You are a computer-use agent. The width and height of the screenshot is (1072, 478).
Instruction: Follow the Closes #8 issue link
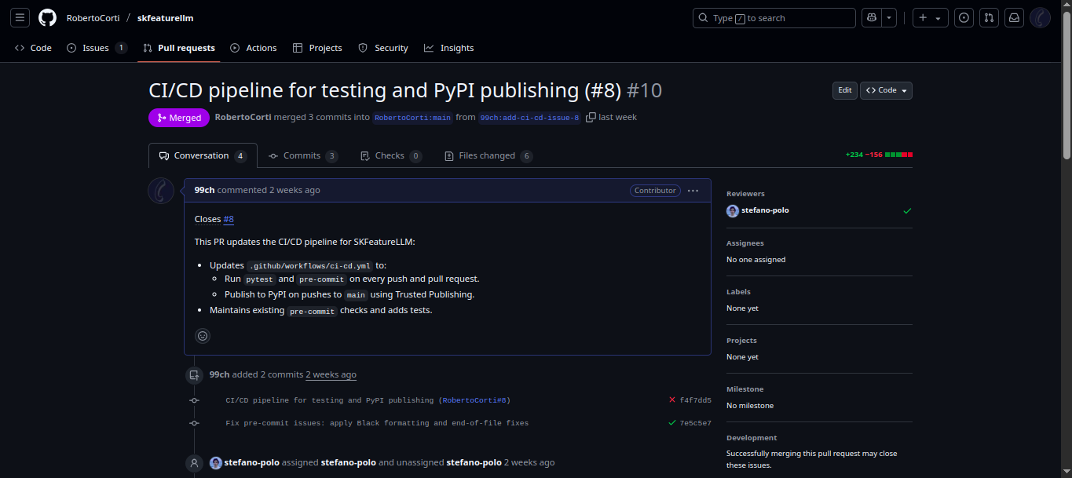(x=229, y=219)
